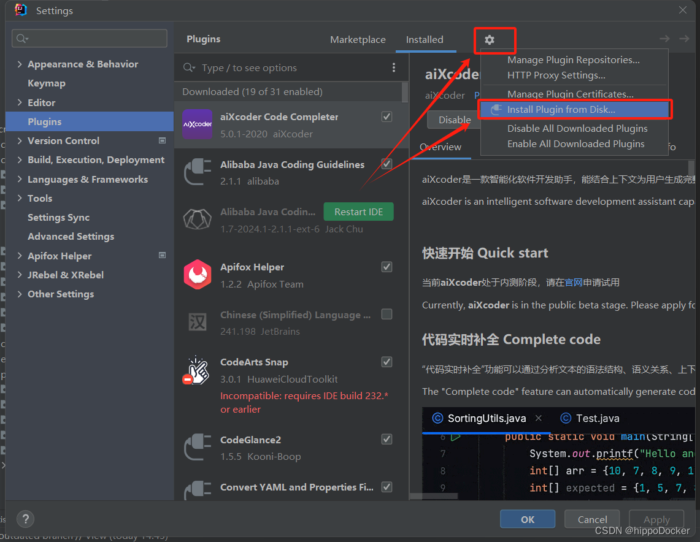Viewport: 700px width, 542px height.
Task: Click the Apifox Helper plugin logo
Action: pyautogui.click(x=198, y=274)
